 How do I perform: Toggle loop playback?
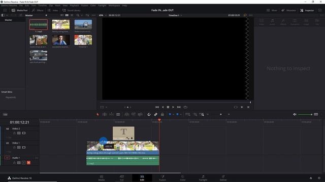click(x=185, y=107)
